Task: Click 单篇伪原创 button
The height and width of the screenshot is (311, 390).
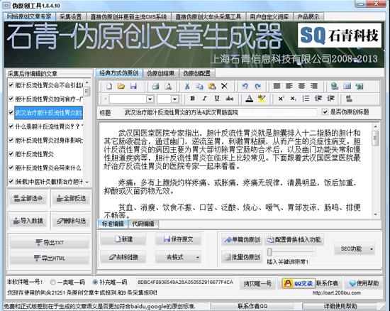Action: 242,239
